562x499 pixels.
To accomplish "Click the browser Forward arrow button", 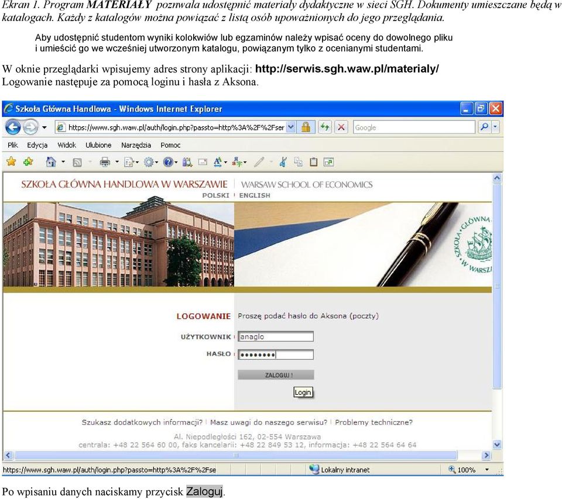I will tap(30, 127).
